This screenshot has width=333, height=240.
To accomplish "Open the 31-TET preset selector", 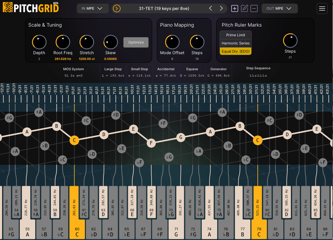I will [x=164, y=8].
